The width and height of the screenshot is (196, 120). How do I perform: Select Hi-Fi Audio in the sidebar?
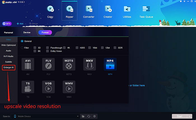8,56
